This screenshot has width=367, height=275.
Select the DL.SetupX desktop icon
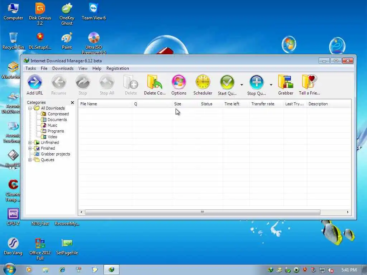40,41
